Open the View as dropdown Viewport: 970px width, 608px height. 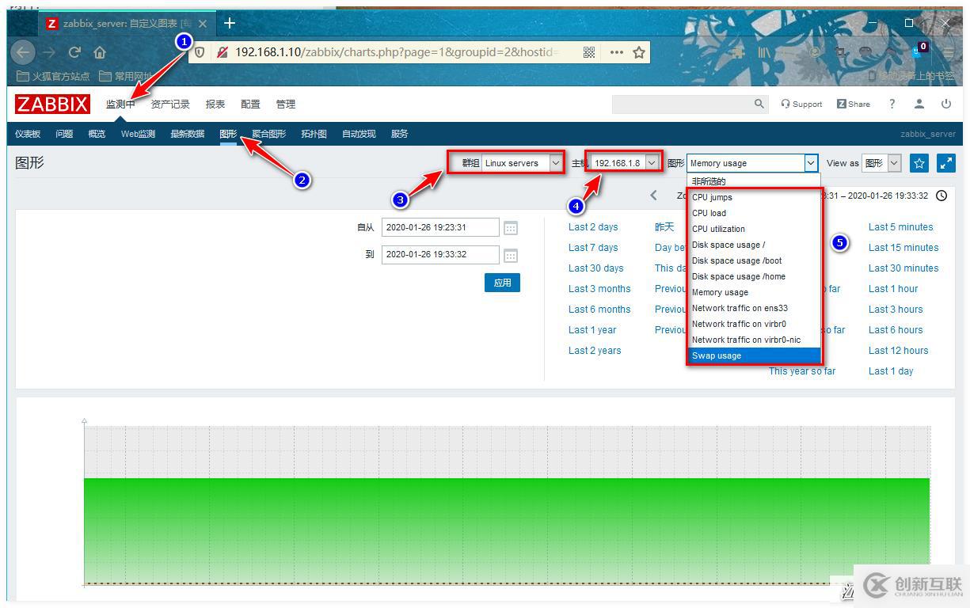(882, 163)
